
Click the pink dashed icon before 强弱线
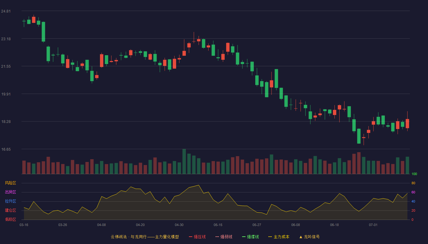pyautogui.click(x=217, y=237)
